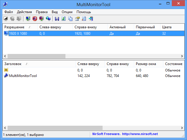Set as primary monitor via the globe icon

pyautogui.click(x=48, y=19)
